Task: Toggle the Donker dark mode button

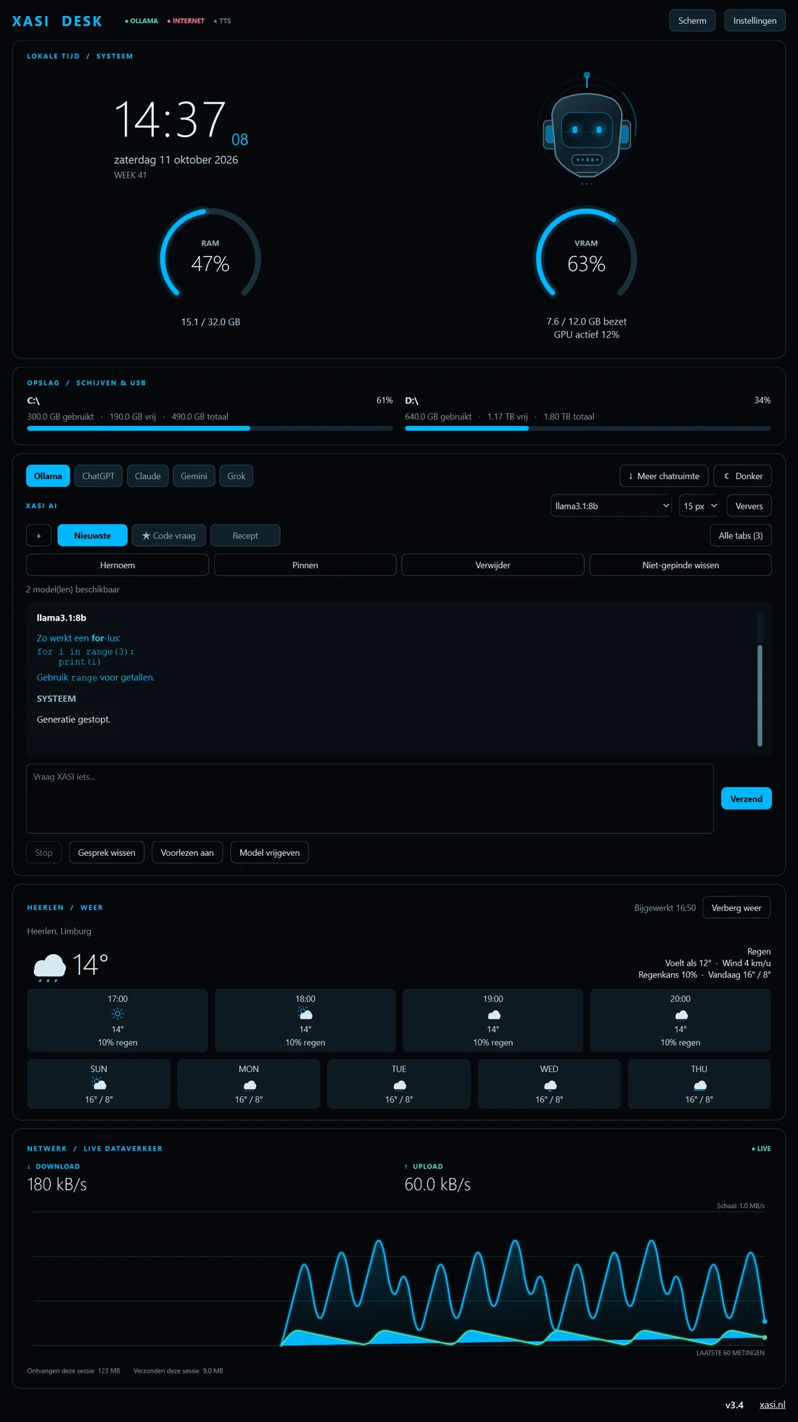Action: point(743,476)
